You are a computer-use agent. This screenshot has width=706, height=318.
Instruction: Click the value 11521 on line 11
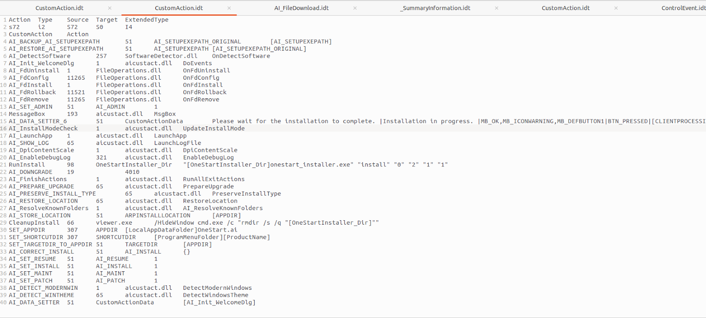pyautogui.click(x=76, y=92)
